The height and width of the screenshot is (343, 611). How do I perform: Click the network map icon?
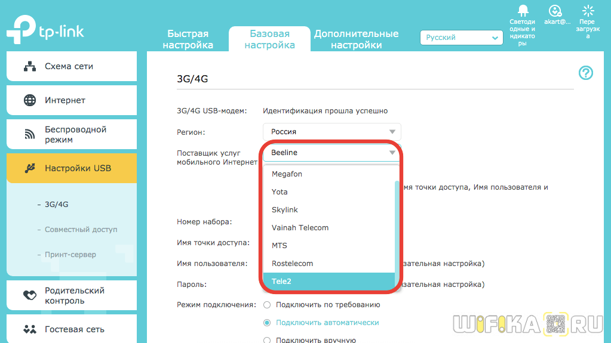coord(30,66)
